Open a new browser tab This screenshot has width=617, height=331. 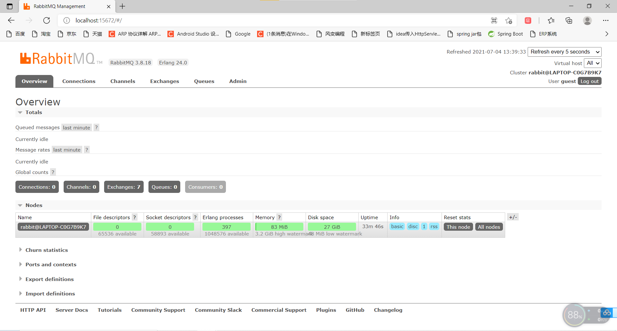coord(122,6)
